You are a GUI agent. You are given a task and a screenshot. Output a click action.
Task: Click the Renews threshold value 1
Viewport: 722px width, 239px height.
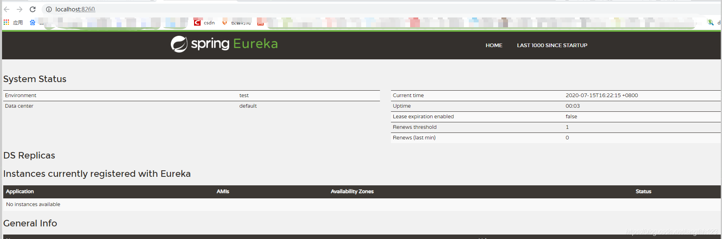point(567,127)
